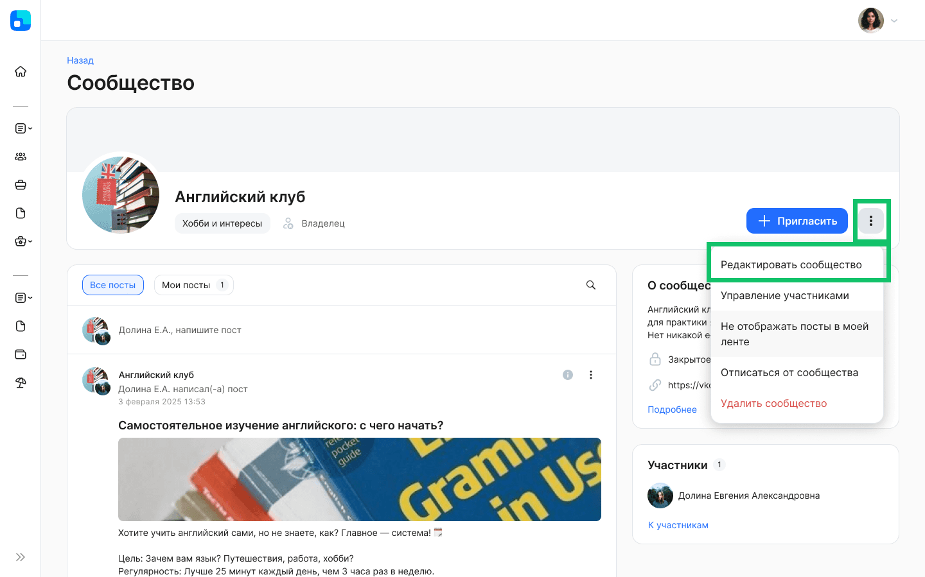
Task: Collapse the sidebar with the double-arrow control
Action: [20, 557]
